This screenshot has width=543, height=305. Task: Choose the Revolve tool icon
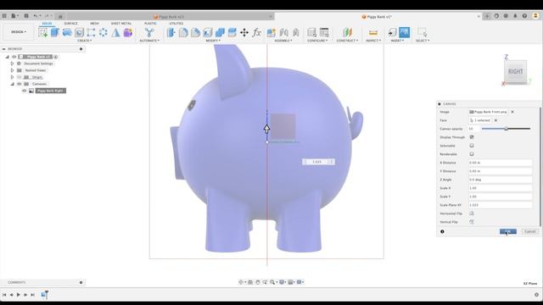pos(67,32)
